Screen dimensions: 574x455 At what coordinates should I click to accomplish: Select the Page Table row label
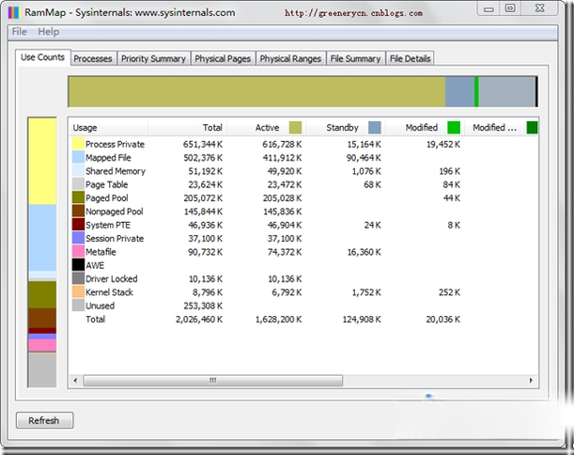(106, 184)
